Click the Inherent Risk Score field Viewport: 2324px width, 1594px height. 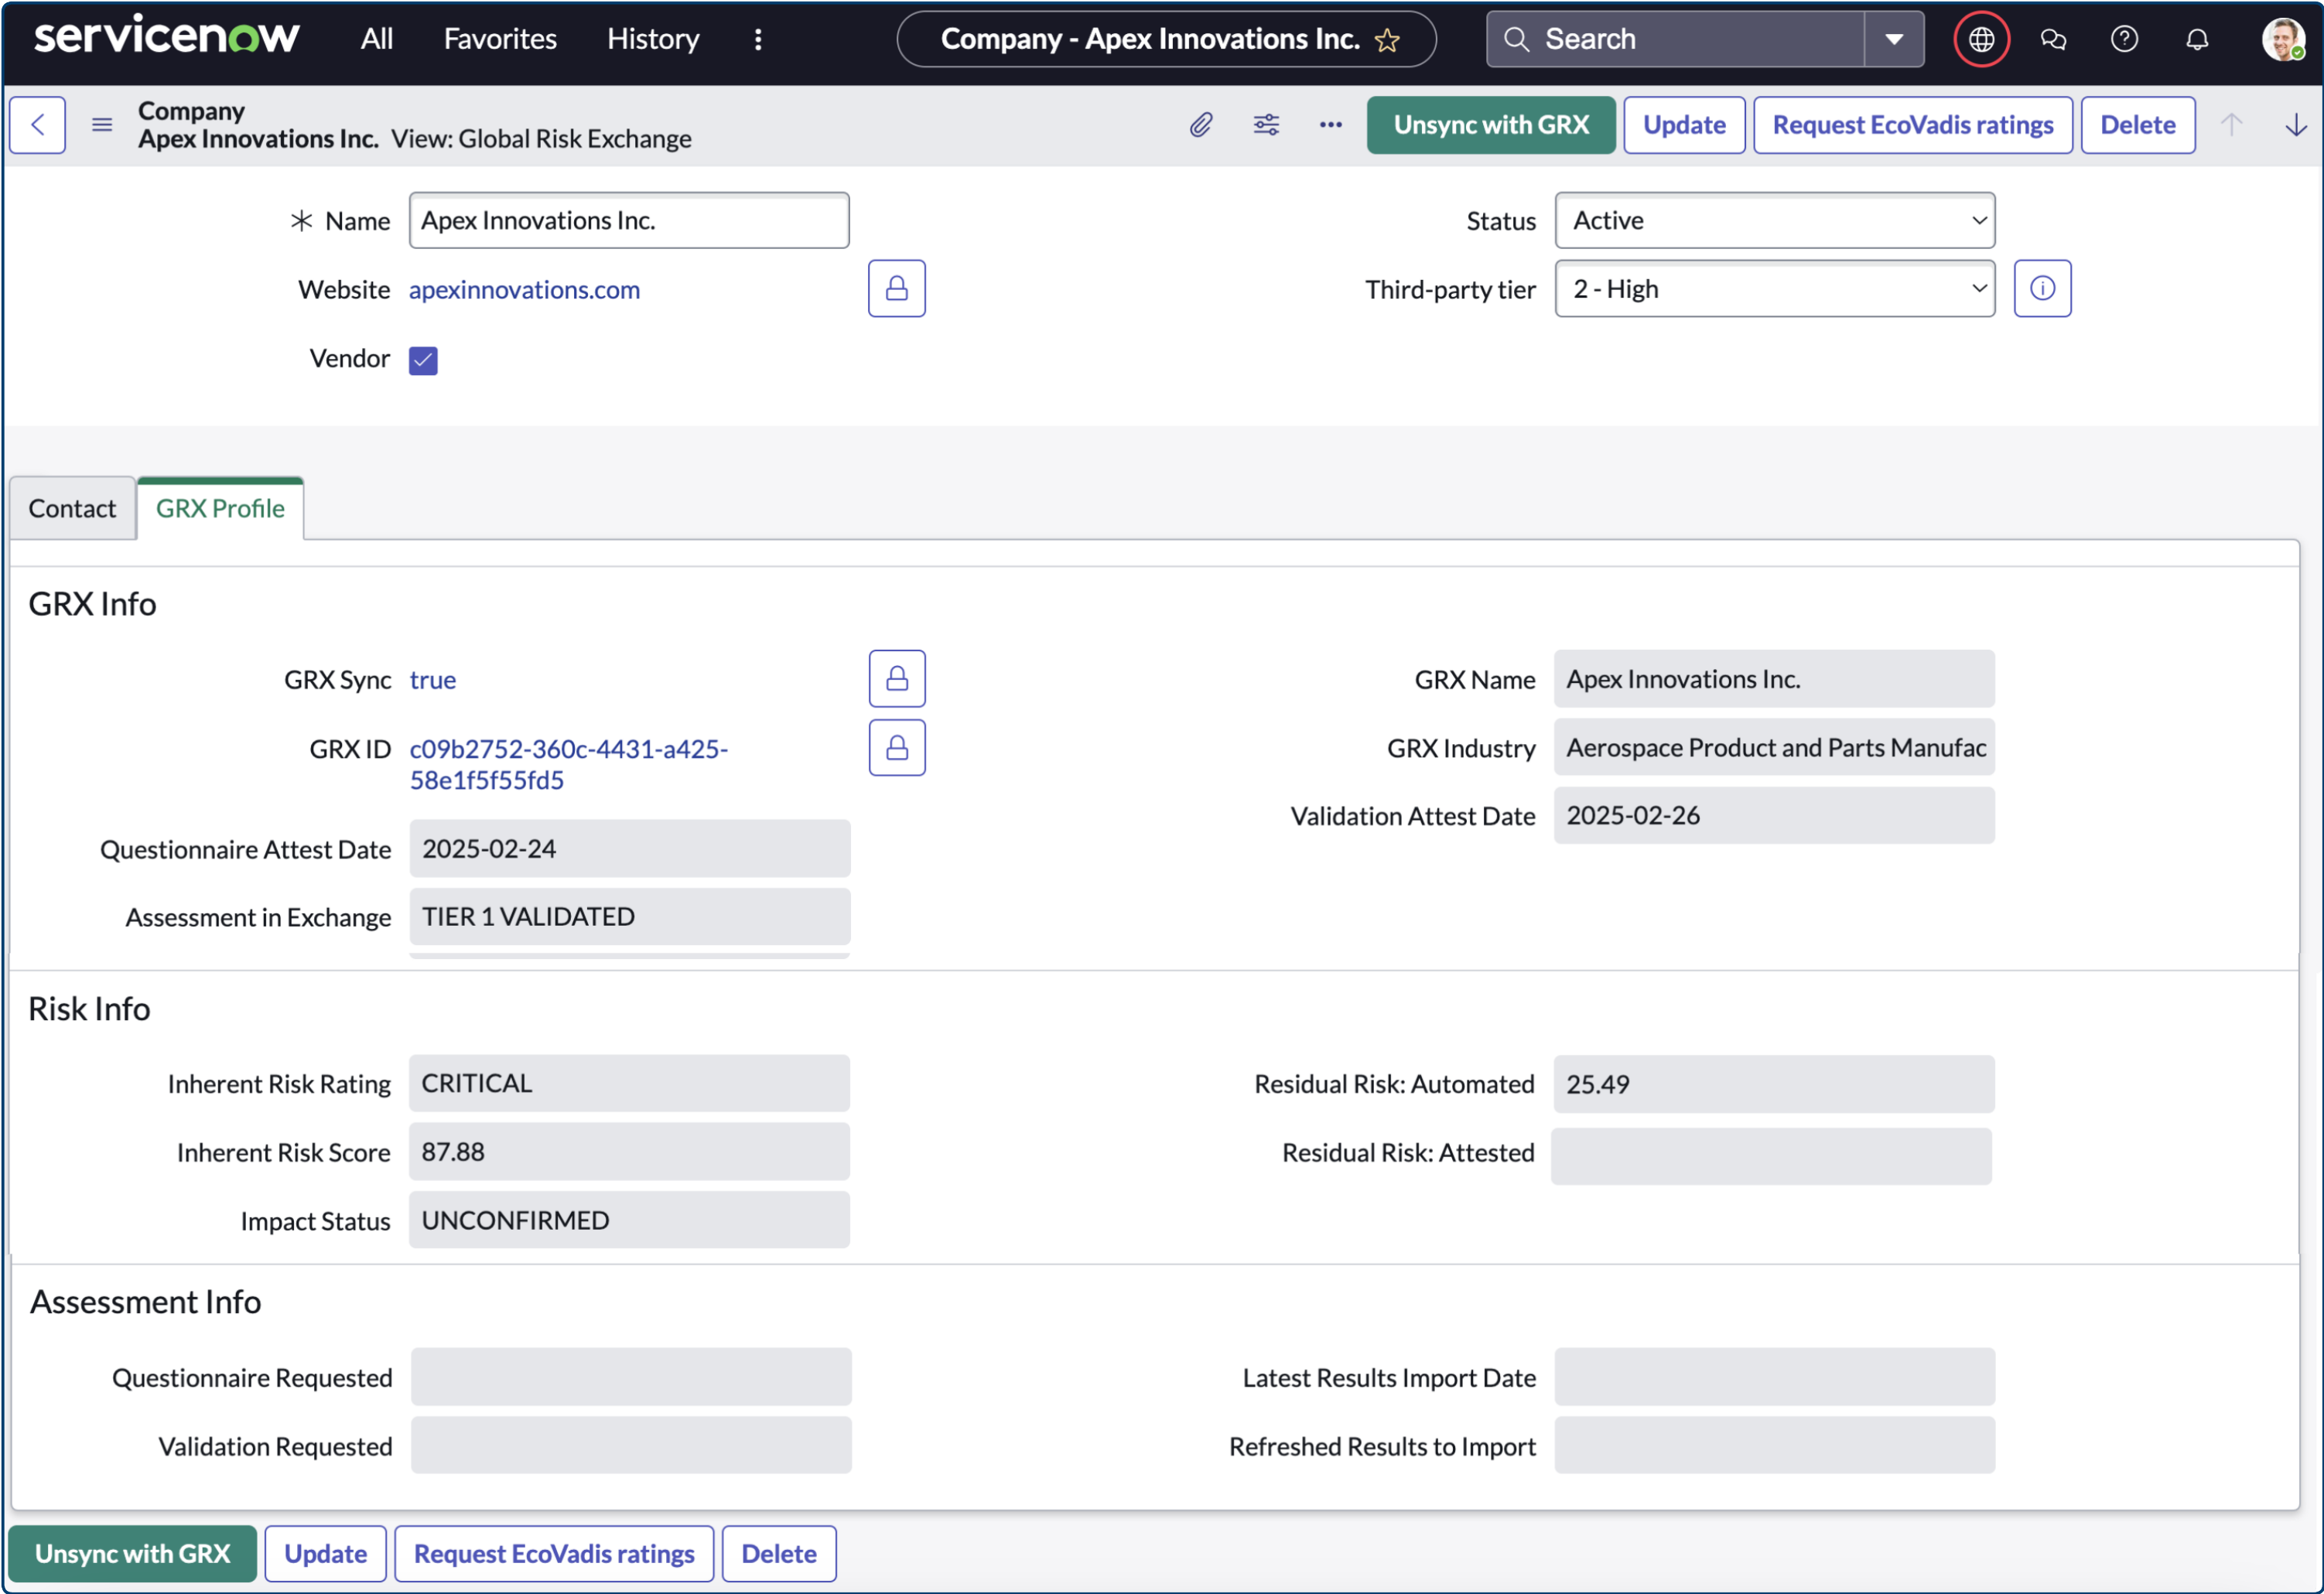point(629,1152)
